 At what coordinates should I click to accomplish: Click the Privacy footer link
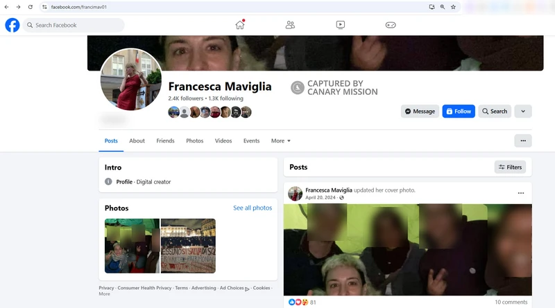coord(106,288)
